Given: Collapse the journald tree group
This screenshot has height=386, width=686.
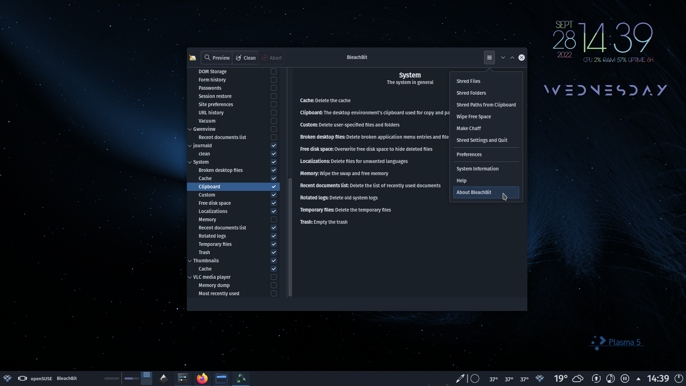Looking at the screenshot, I should point(190,145).
